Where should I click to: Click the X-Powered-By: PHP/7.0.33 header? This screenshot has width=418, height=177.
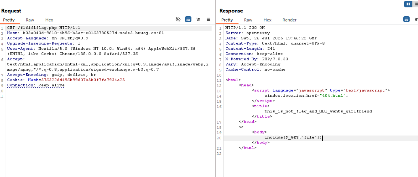[x=257, y=59]
